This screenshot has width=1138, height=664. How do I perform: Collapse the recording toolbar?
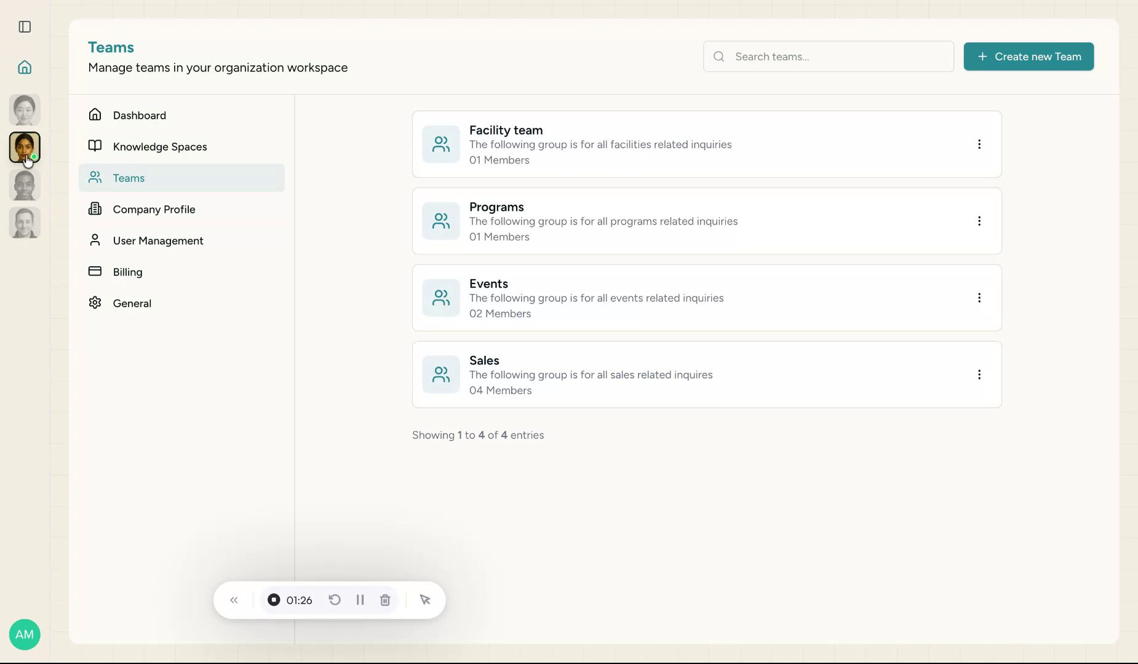click(234, 599)
